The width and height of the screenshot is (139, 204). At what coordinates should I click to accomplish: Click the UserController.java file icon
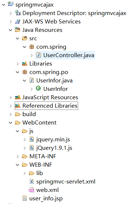(x=39, y=55)
